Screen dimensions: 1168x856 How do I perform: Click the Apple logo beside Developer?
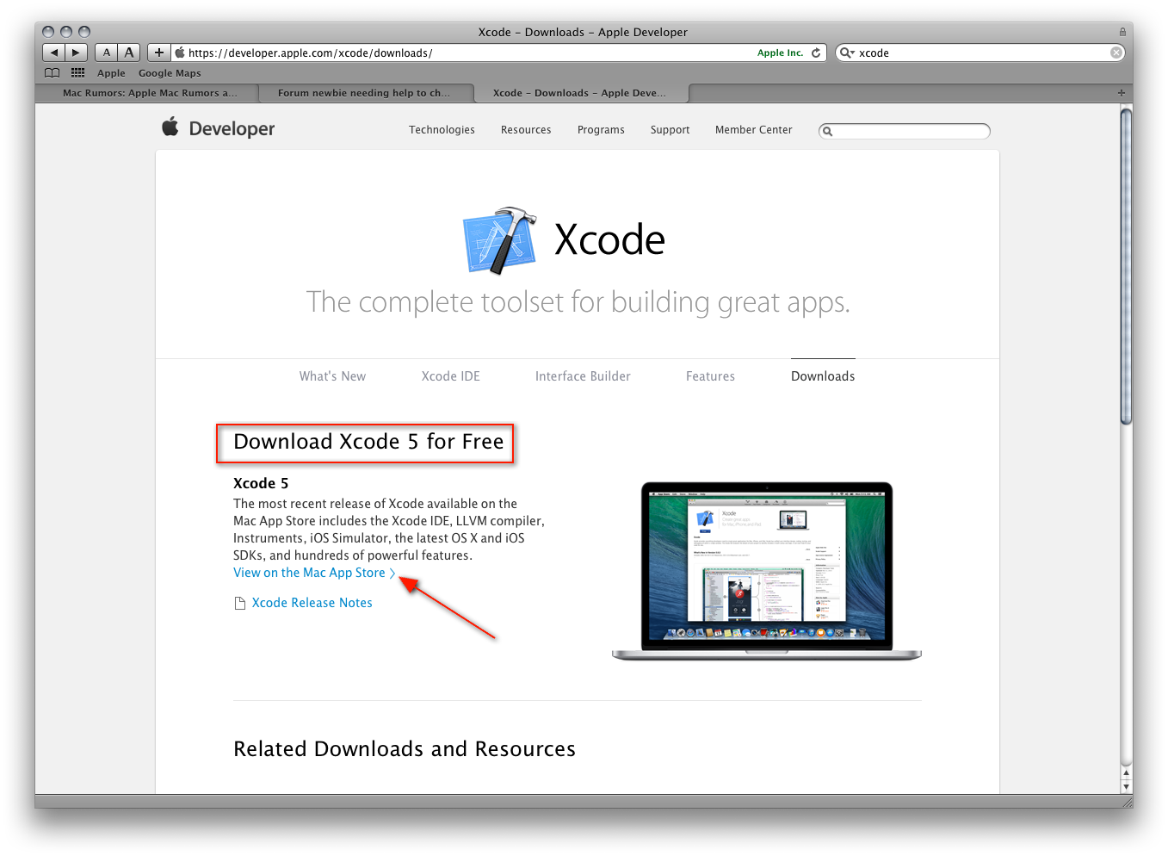pyautogui.click(x=170, y=127)
